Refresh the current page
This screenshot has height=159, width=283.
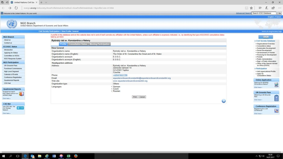[x=16, y=8]
